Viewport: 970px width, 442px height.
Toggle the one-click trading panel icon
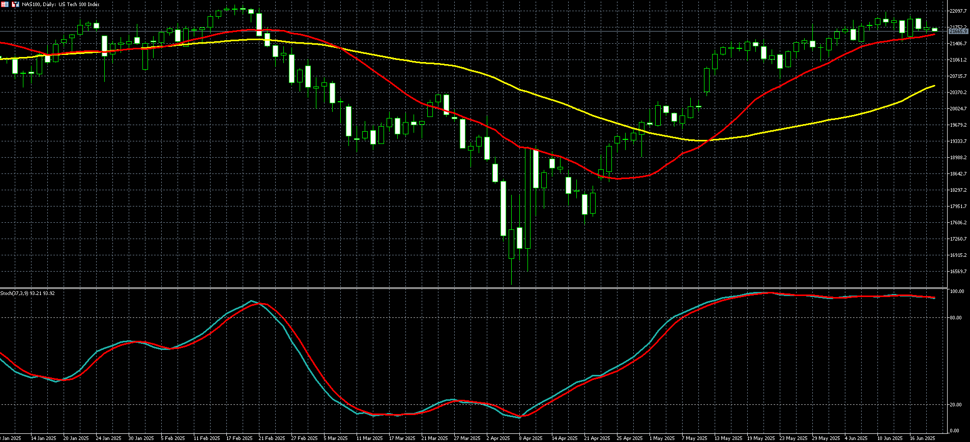(x=5, y=4)
